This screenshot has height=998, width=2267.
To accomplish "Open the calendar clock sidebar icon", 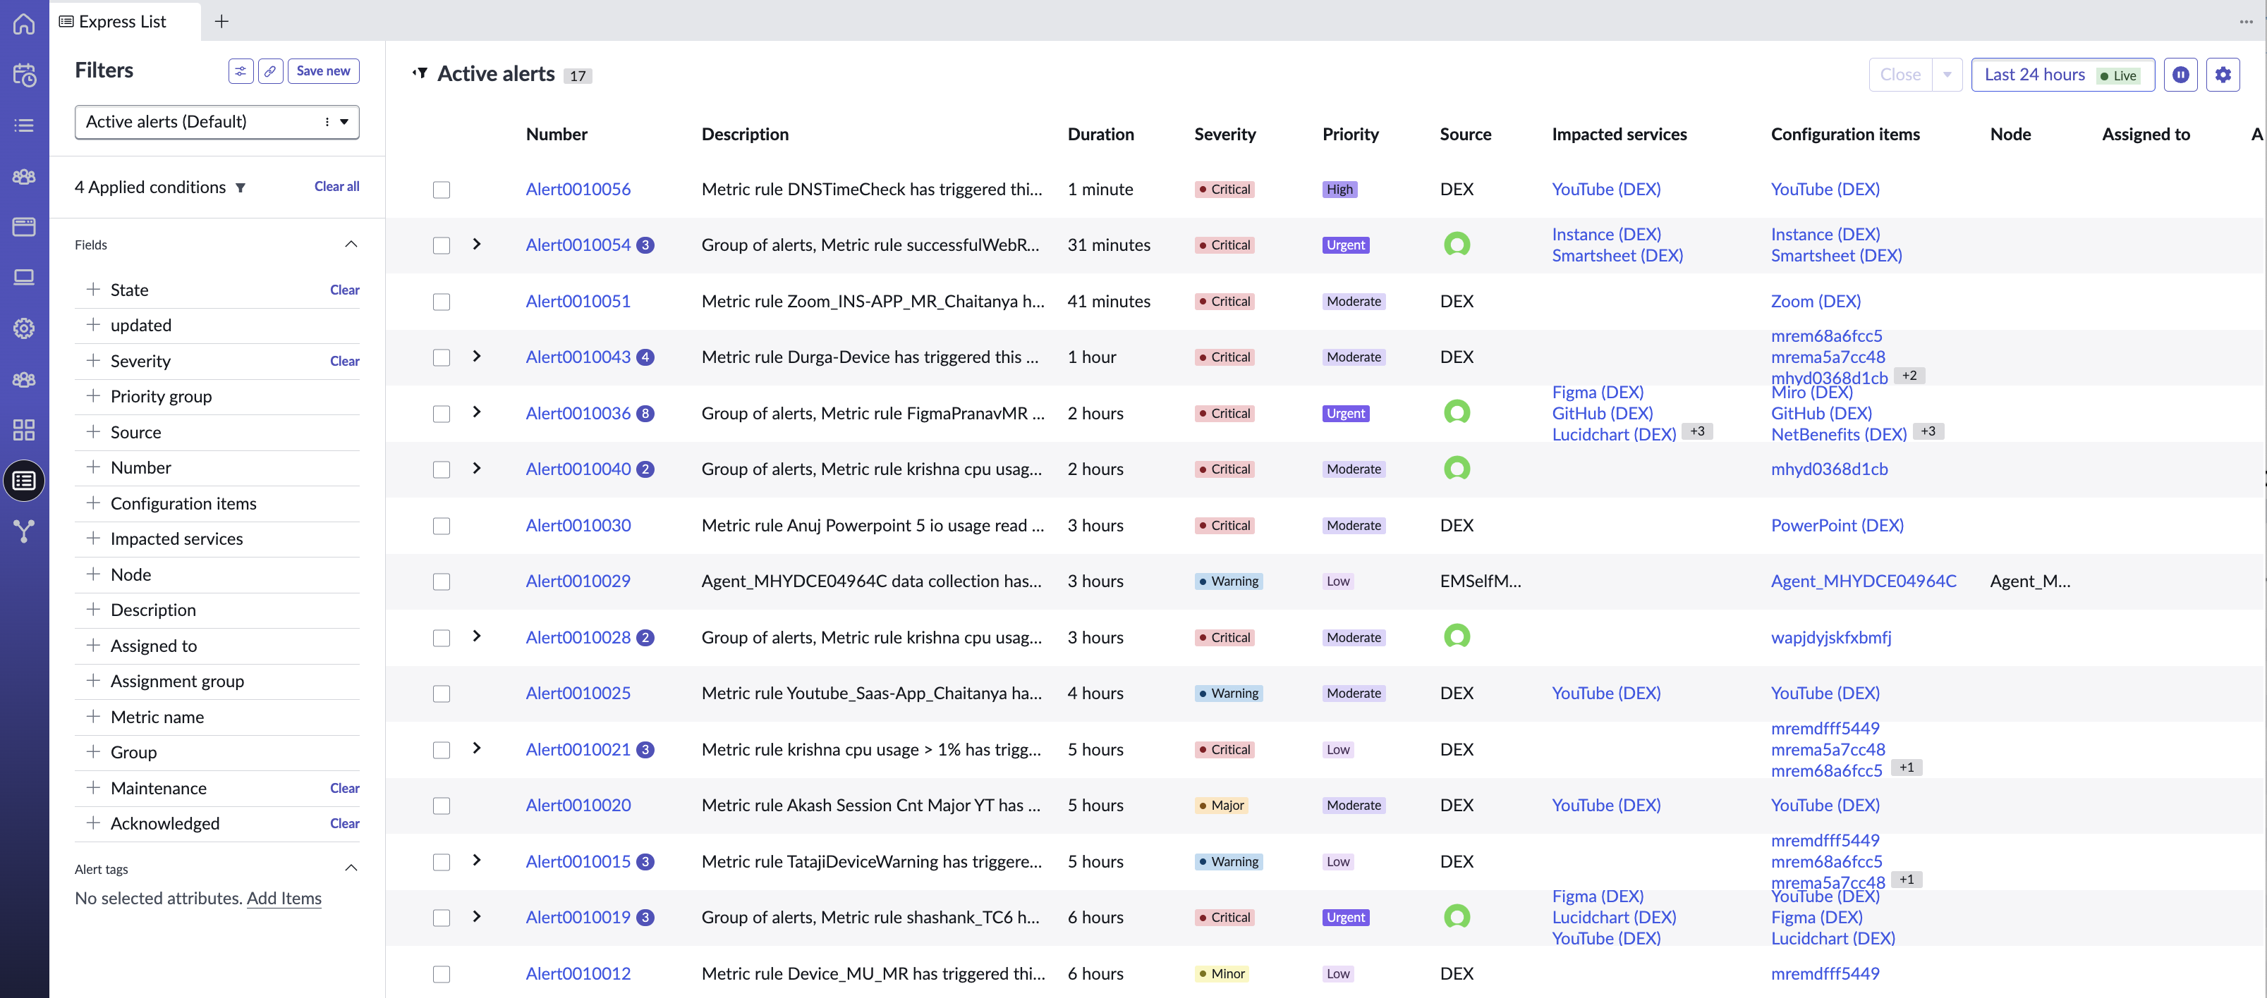I will pyautogui.click(x=24, y=75).
